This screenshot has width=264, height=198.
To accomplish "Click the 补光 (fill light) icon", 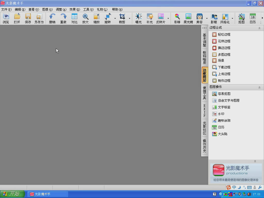I will click(150, 18).
